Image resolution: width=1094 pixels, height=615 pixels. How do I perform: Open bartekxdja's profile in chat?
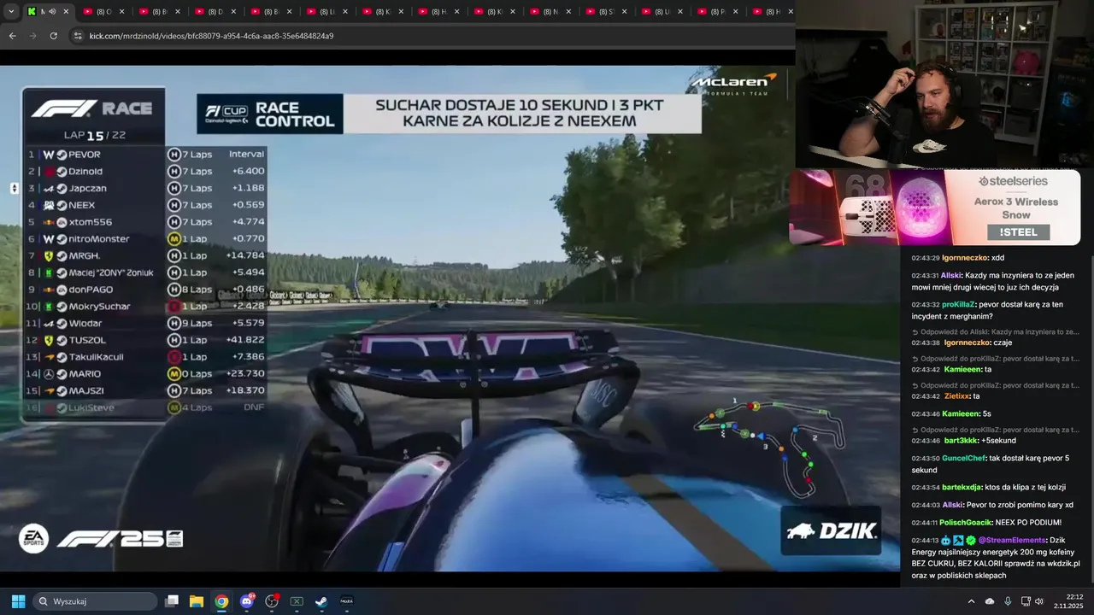[x=962, y=488]
